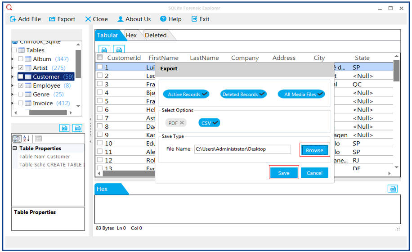The image size is (412, 252).
Task: Select the Alphabetical sort icon in properties
Action: tap(26, 139)
